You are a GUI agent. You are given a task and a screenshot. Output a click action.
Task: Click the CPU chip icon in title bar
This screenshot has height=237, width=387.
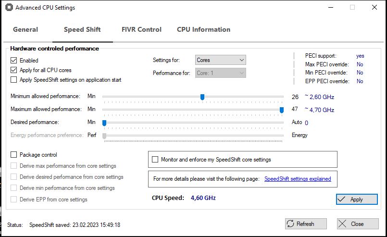coord(9,8)
